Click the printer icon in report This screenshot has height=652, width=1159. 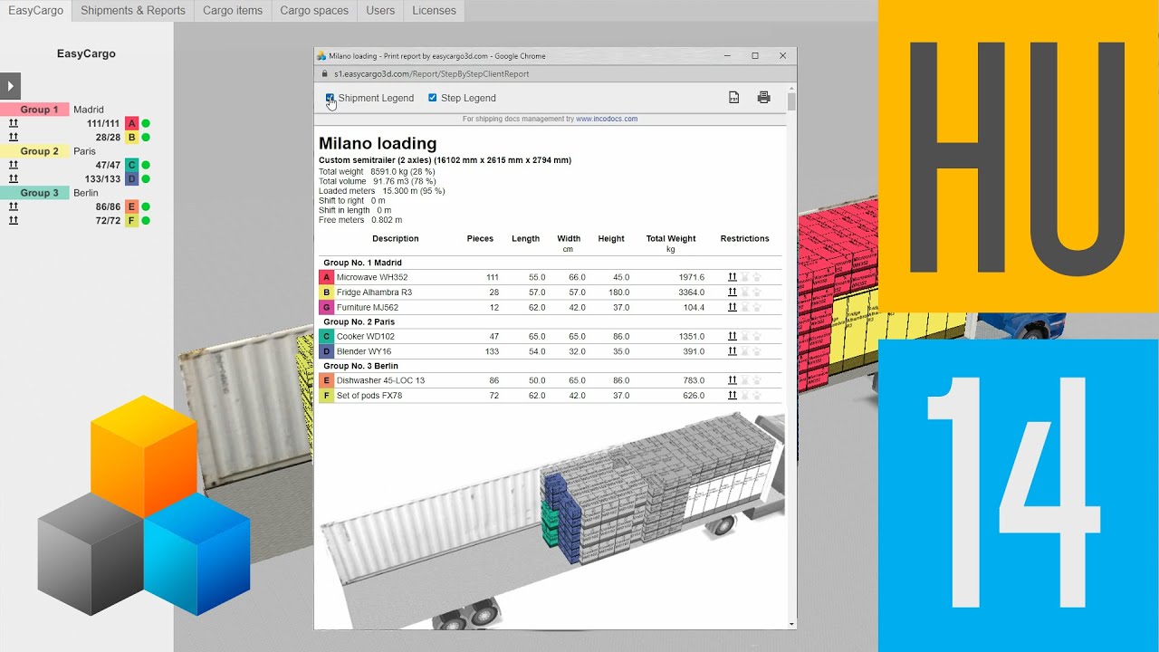764,98
